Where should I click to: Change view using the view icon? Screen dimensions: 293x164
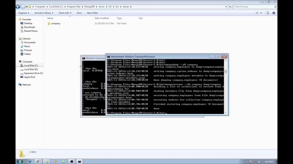(257, 13)
